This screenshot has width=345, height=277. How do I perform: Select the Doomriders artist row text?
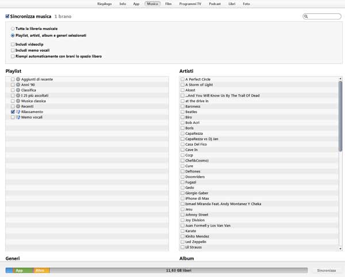(195, 177)
